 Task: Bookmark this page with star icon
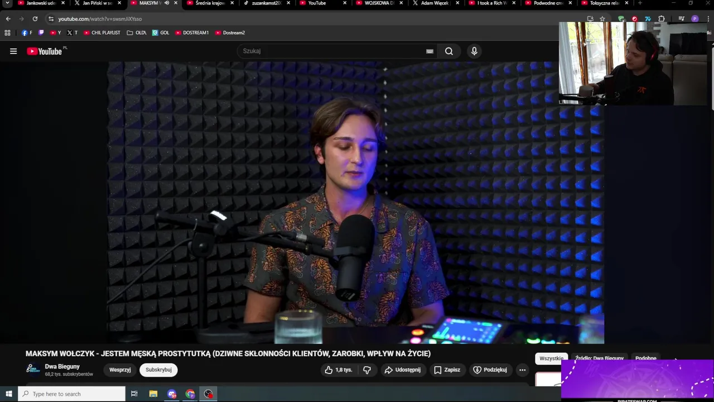[602, 18]
